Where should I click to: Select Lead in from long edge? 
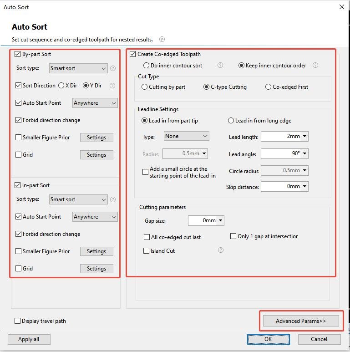click(x=231, y=121)
